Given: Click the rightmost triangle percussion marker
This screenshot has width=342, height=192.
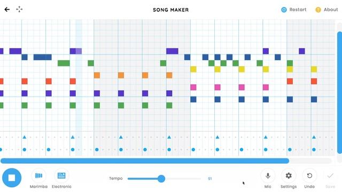Looking at the screenshot, I should [x=314, y=137].
